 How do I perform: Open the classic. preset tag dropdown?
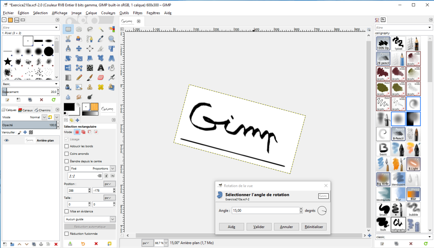coord(403,237)
